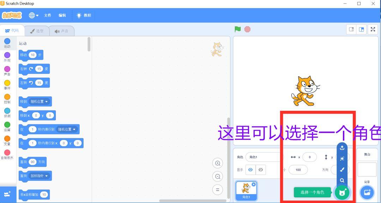Screen dimensions: 381x203
Task: Open the 编辑 menu
Action: tap(62, 15)
